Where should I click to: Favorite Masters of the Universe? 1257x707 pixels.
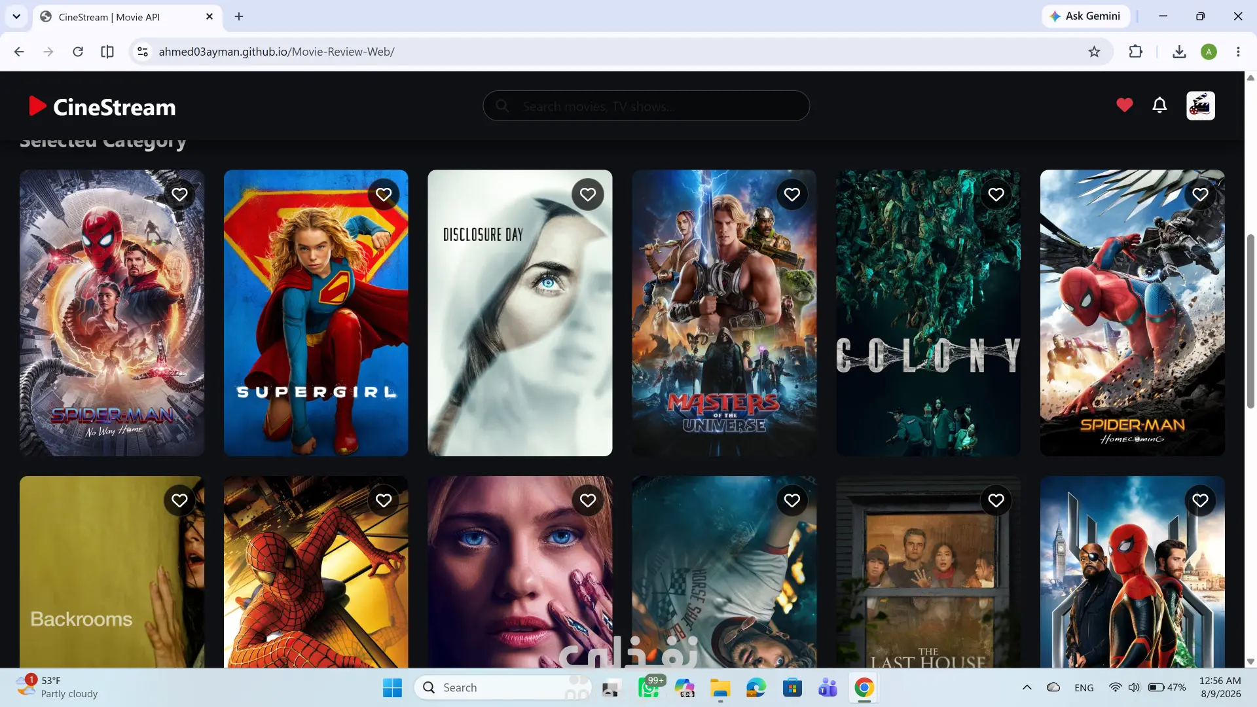792,194
